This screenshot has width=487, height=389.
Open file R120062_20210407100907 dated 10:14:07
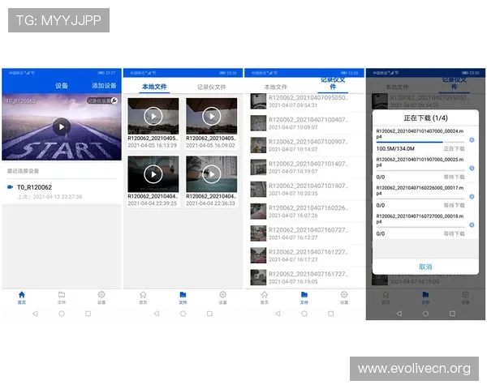304,145
